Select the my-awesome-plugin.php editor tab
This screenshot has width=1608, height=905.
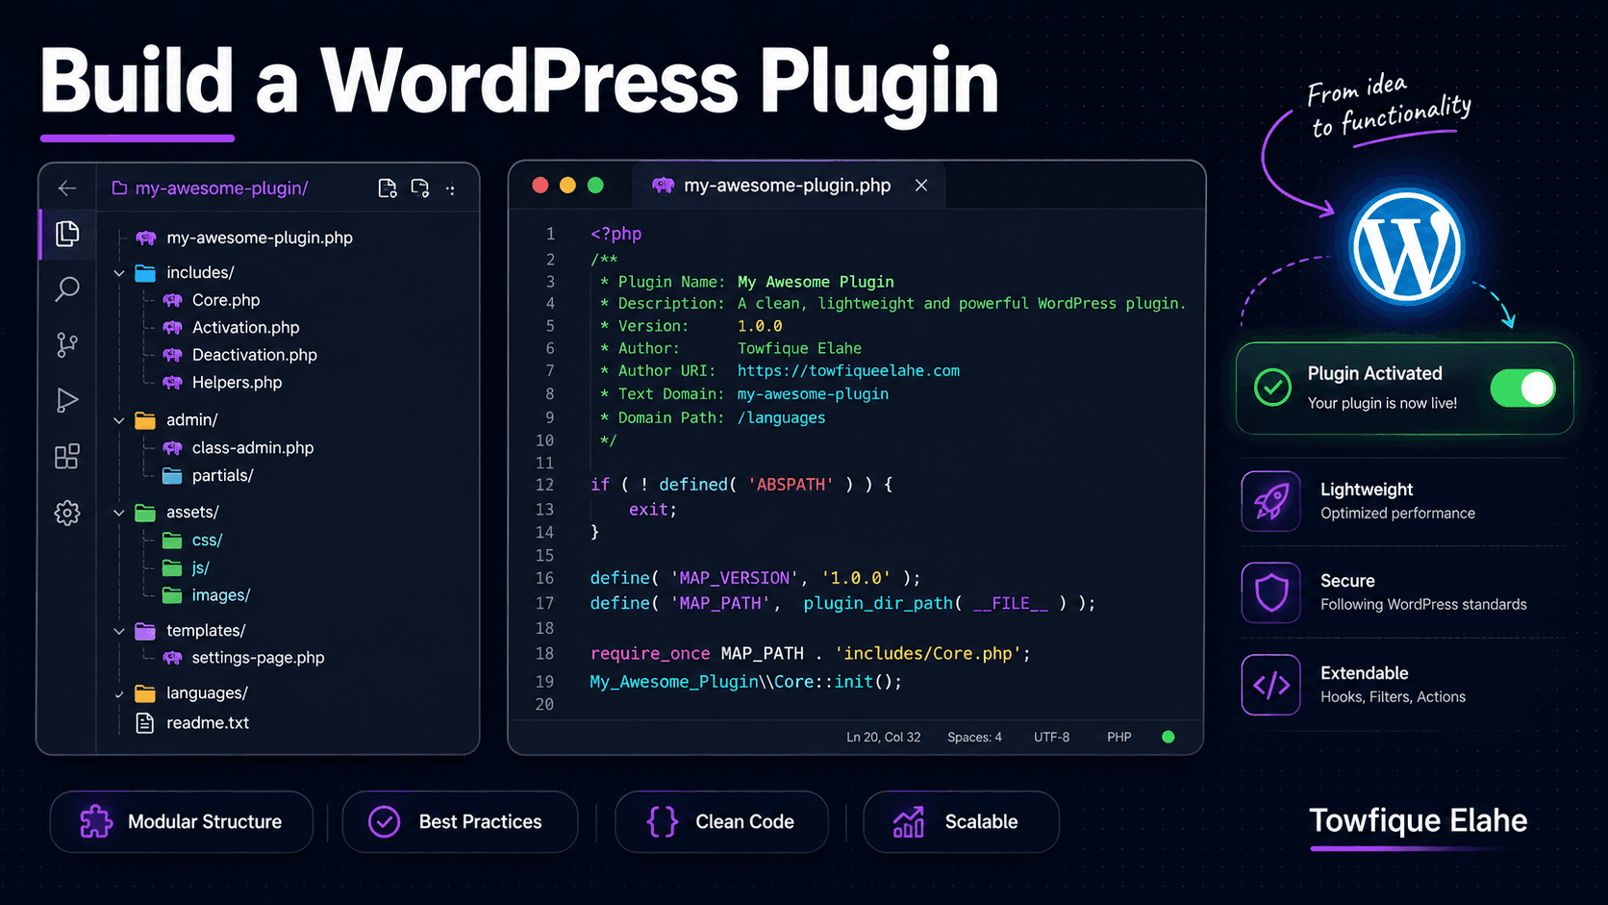(789, 186)
